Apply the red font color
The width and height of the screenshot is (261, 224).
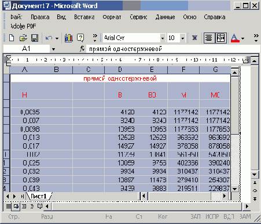235,38
